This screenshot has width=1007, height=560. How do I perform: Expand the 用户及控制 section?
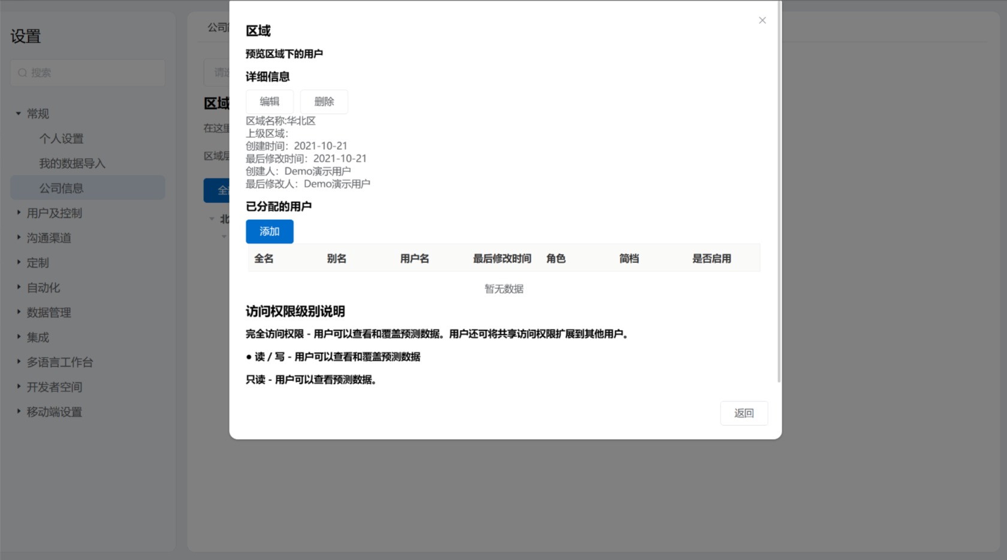pos(54,213)
